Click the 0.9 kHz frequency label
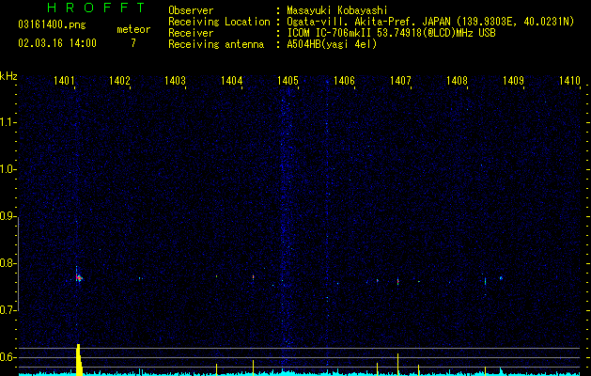 click(x=8, y=216)
